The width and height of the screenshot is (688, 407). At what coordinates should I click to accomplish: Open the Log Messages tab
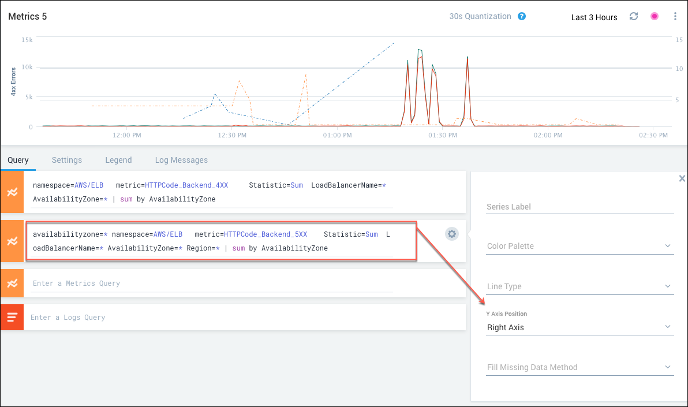click(x=181, y=160)
